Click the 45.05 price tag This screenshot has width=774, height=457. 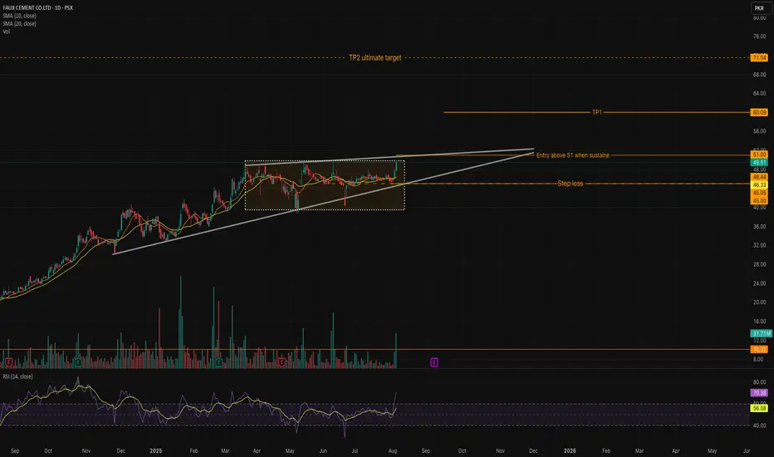[x=759, y=193]
